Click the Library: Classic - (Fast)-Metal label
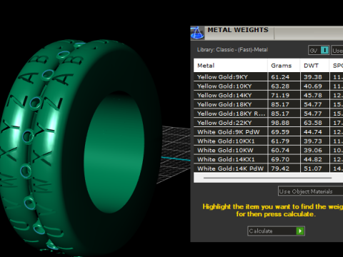 point(232,50)
